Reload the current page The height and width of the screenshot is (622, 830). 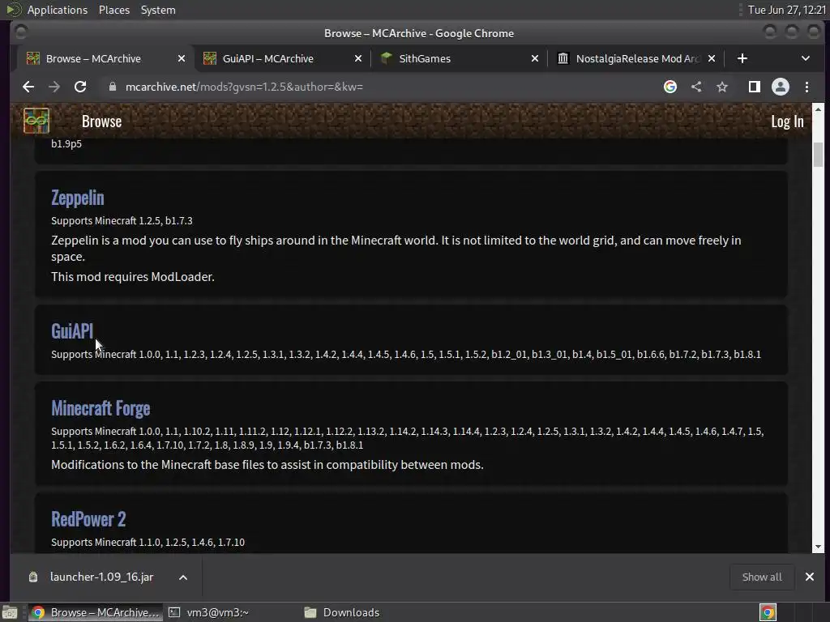pos(80,87)
